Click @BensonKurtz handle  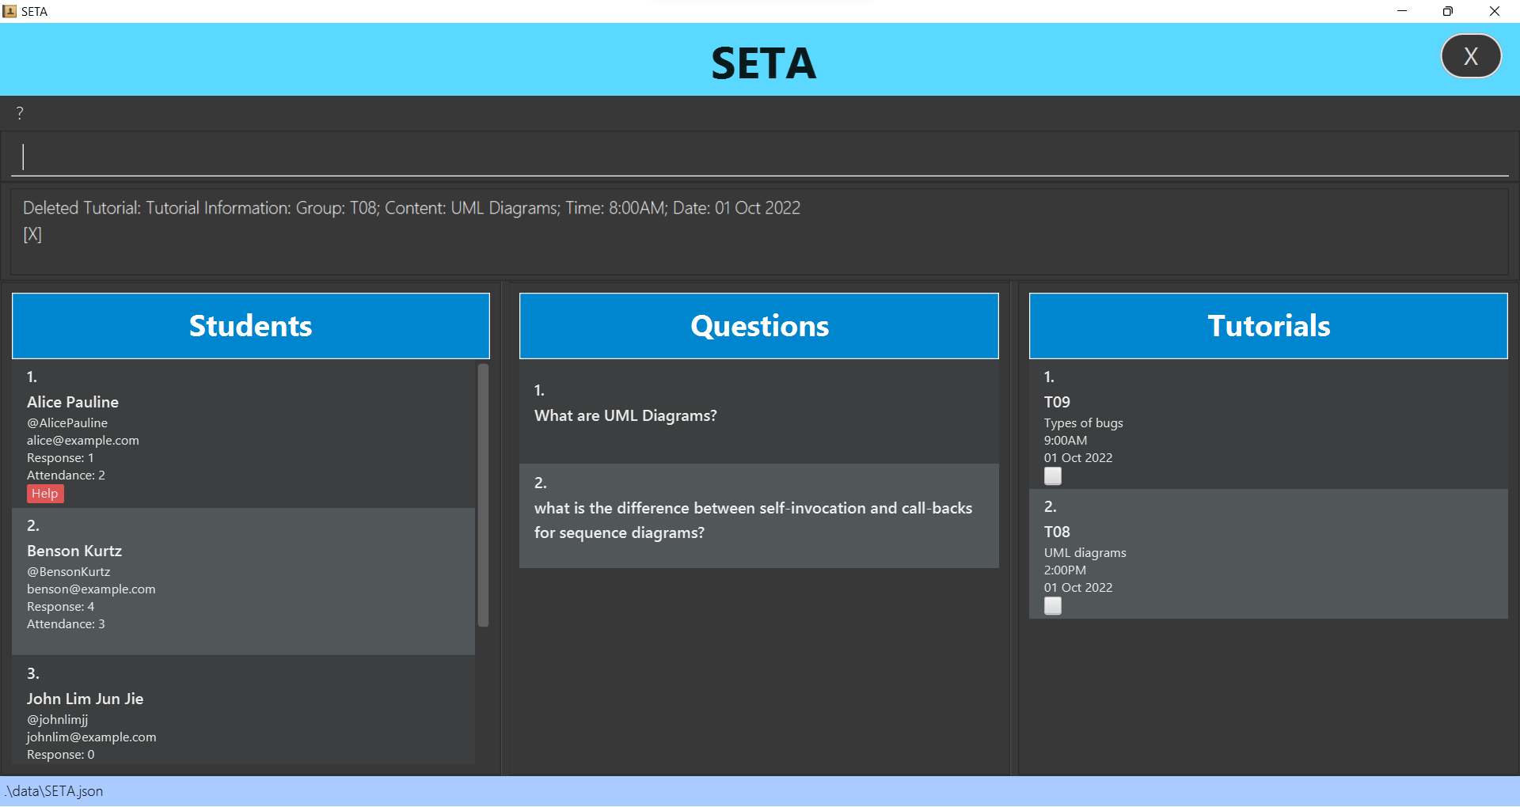69,572
